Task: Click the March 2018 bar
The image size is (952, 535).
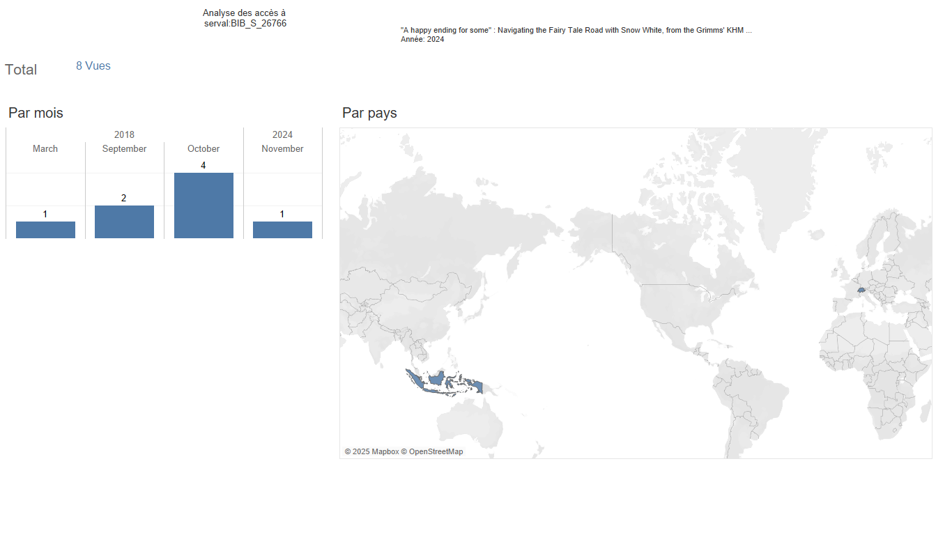Action: click(45, 230)
